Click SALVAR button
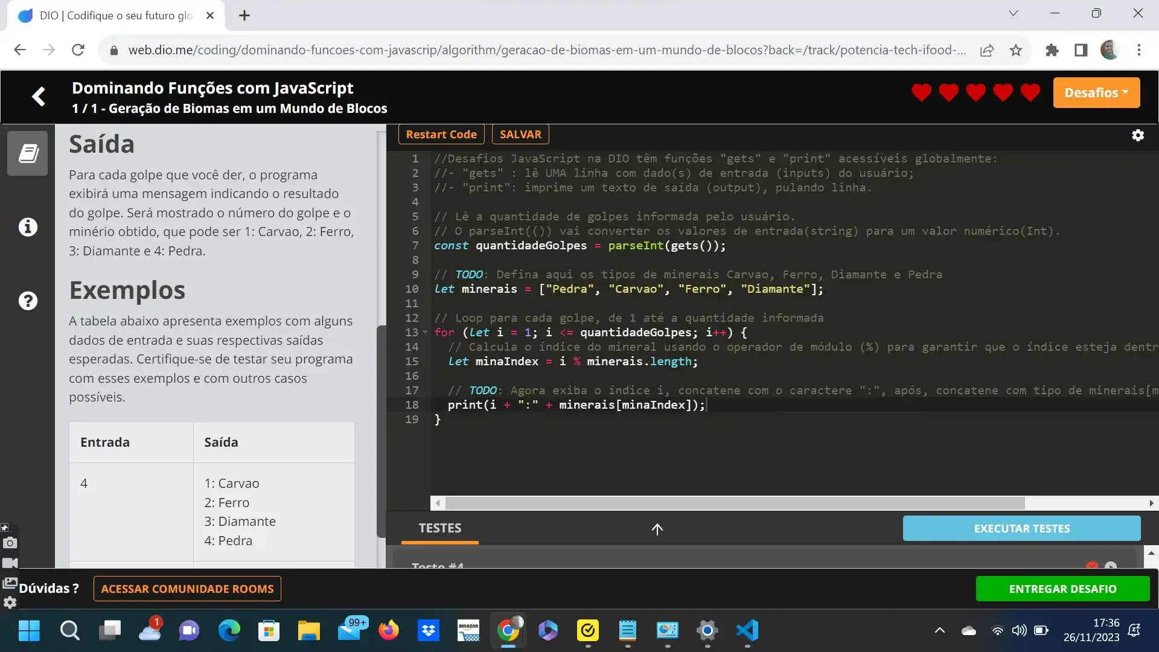The height and width of the screenshot is (652, 1159). point(520,135)
